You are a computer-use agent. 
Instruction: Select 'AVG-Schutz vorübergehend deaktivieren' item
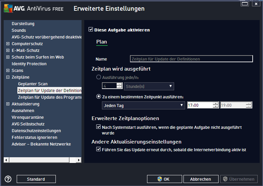[x=46, y=37]
